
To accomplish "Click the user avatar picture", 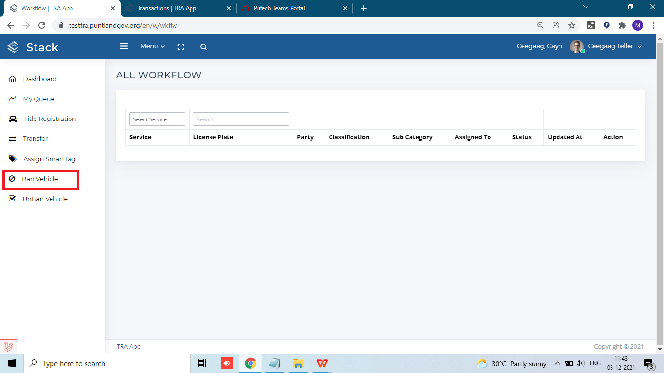I will (577, 47).
